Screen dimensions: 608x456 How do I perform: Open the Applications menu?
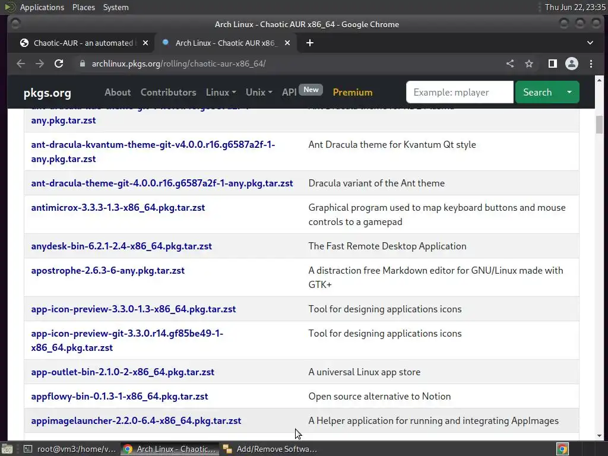[42, 7]
